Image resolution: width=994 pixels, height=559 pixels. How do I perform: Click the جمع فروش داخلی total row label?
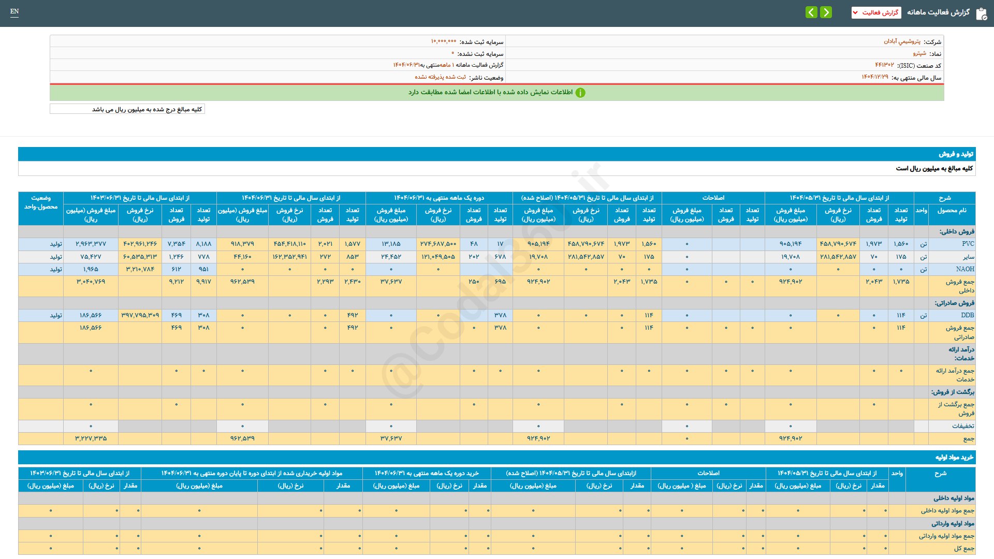pos(960,286)
